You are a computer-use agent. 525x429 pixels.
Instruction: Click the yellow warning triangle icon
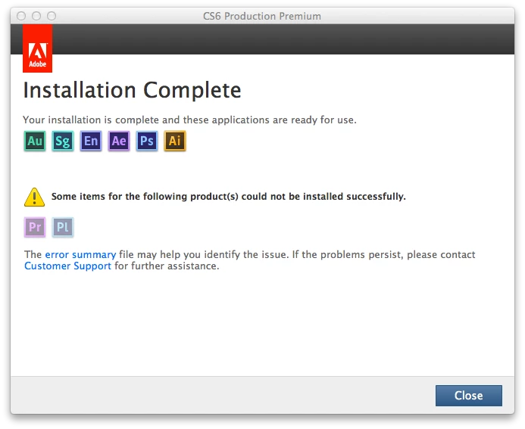point(35,197)
